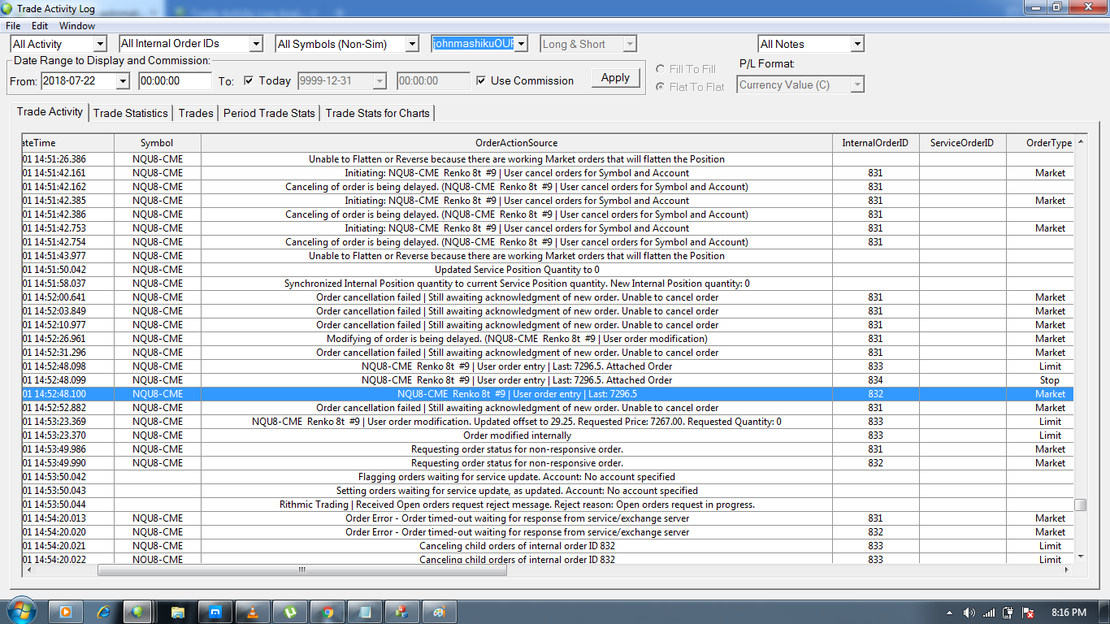
Task: Open the colorful blocks taskbar icon beside Notepad
Action: click(402, 612)
